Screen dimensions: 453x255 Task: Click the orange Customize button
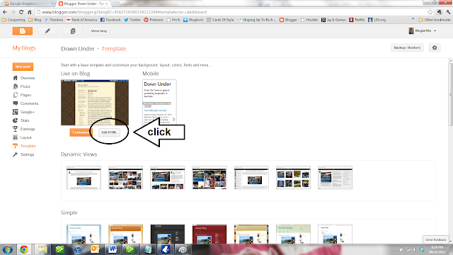point(81,132)
